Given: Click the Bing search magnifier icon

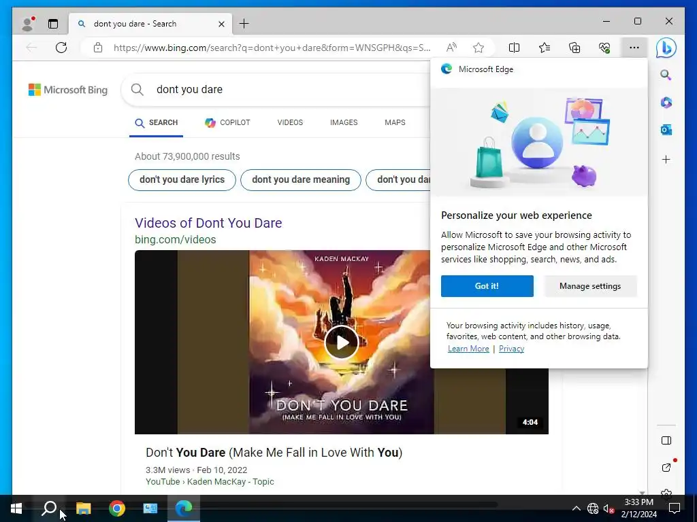Looking at the screenshot, I should [x=137, y=90].
